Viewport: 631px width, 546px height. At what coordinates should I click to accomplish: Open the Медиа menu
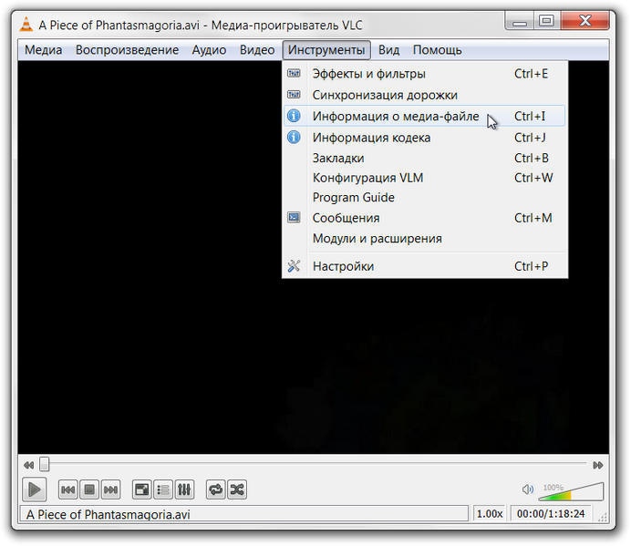pyautogui.click(x=43, y=50)
